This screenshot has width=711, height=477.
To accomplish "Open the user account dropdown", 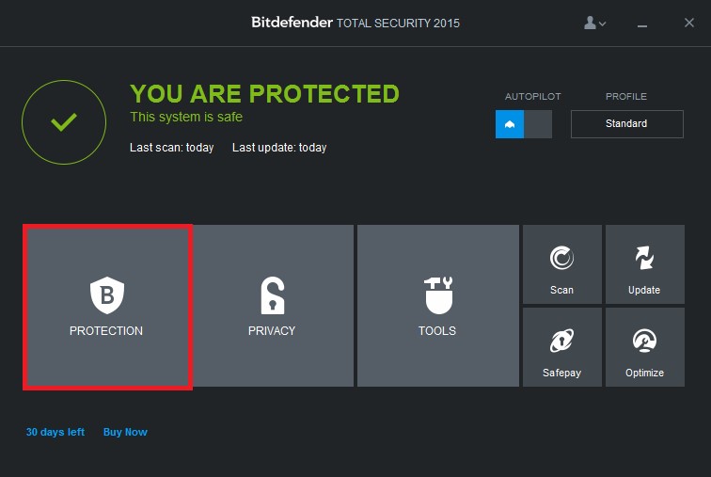I will point(594,23).
